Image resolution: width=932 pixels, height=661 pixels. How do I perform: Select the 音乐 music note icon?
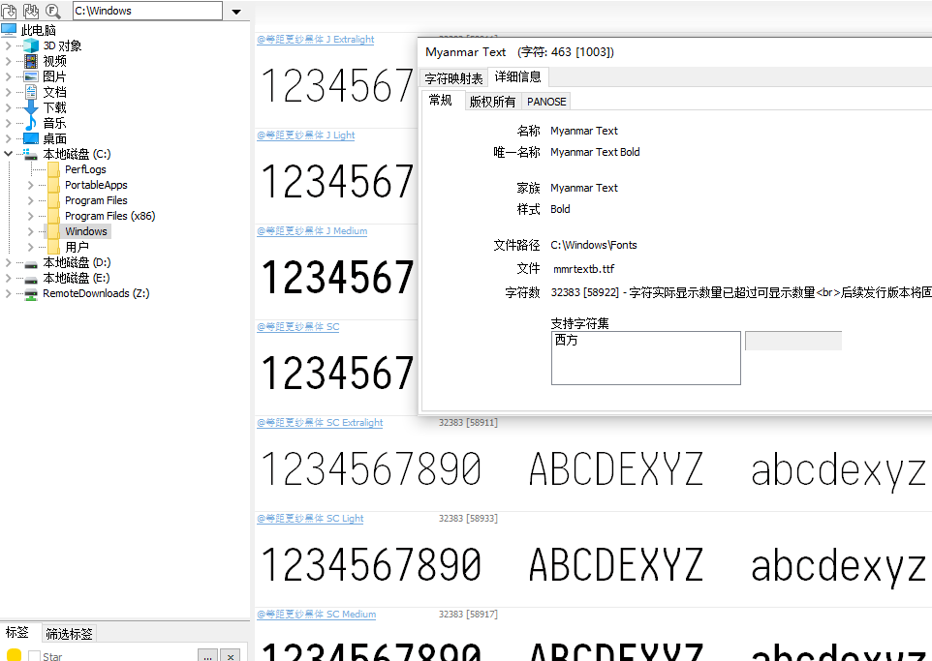[31, 123]
